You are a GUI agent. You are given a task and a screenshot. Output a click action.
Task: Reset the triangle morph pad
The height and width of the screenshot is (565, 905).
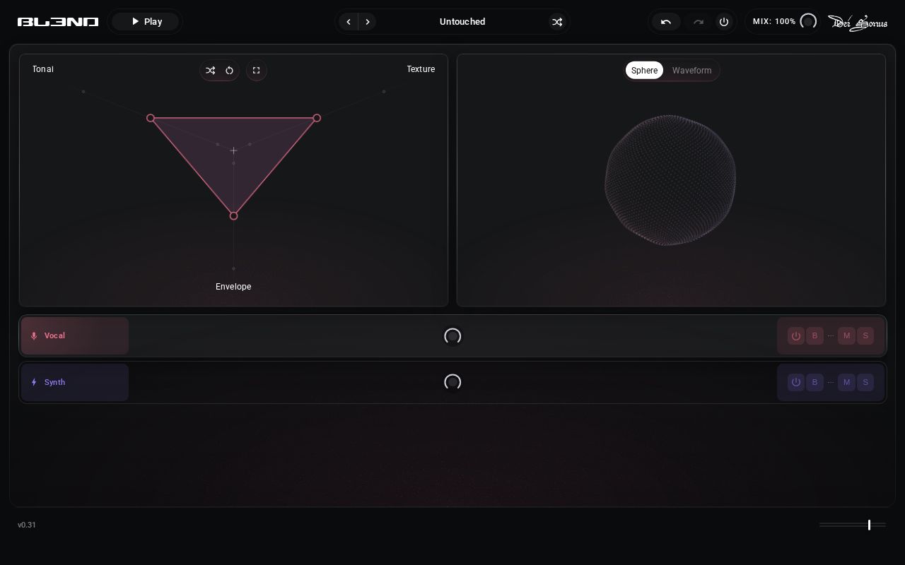click(x=229, y=71)
